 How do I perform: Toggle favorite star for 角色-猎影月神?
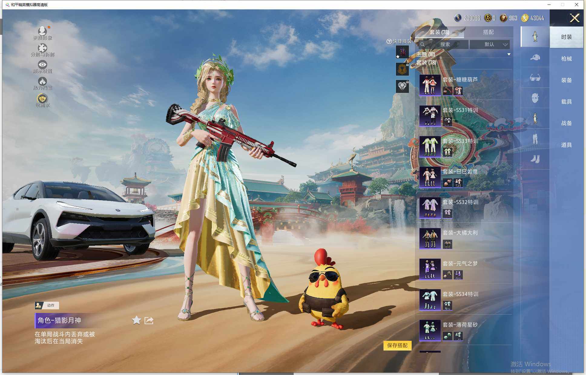(x=137, y=320)
